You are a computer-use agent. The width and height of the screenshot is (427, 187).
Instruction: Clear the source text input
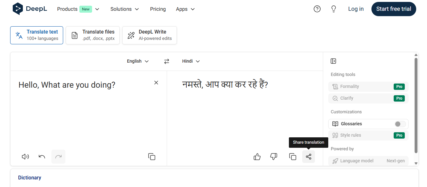pos(156,82)
